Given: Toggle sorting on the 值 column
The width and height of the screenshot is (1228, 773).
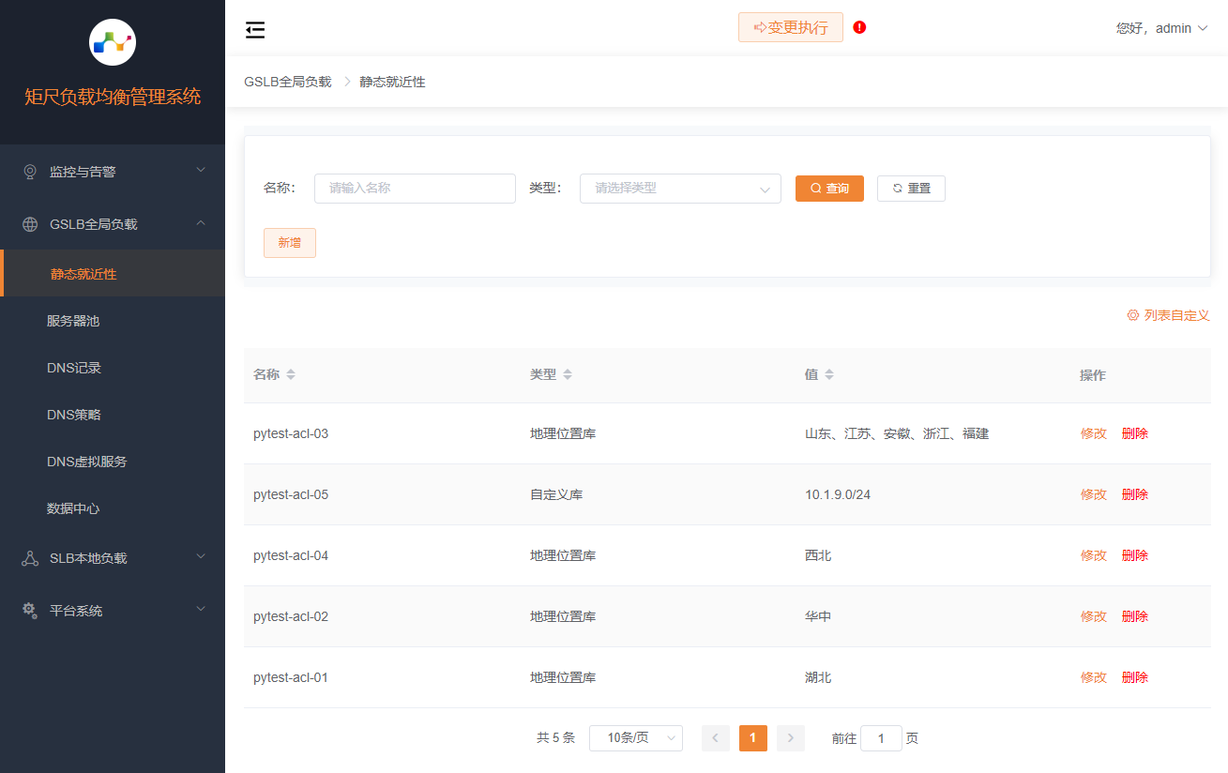Looking at the screenshot, I should [x=830, y=373].
